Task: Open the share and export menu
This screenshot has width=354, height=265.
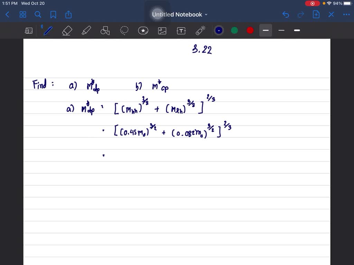Action: [x=68, y=14]
